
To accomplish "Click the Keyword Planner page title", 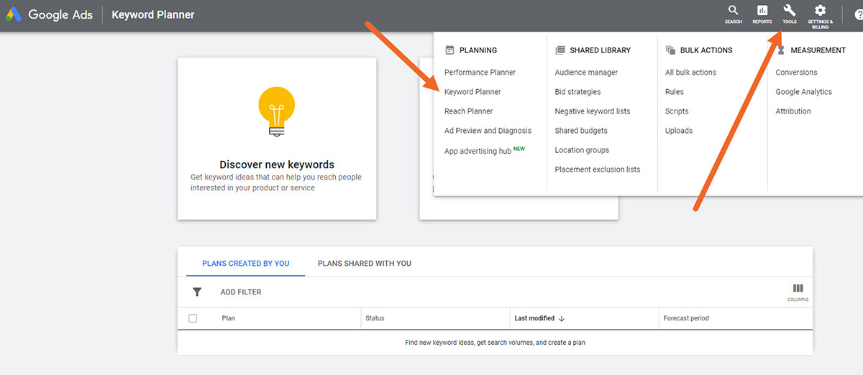I will pyautogui.click(x=153, y=14).
